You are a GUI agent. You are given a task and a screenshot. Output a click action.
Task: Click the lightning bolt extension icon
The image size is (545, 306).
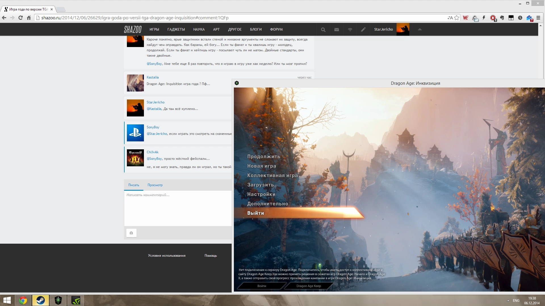click(484, 18)
